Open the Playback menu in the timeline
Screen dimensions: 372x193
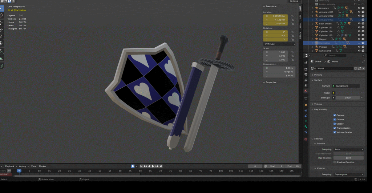tap(9, 166)
